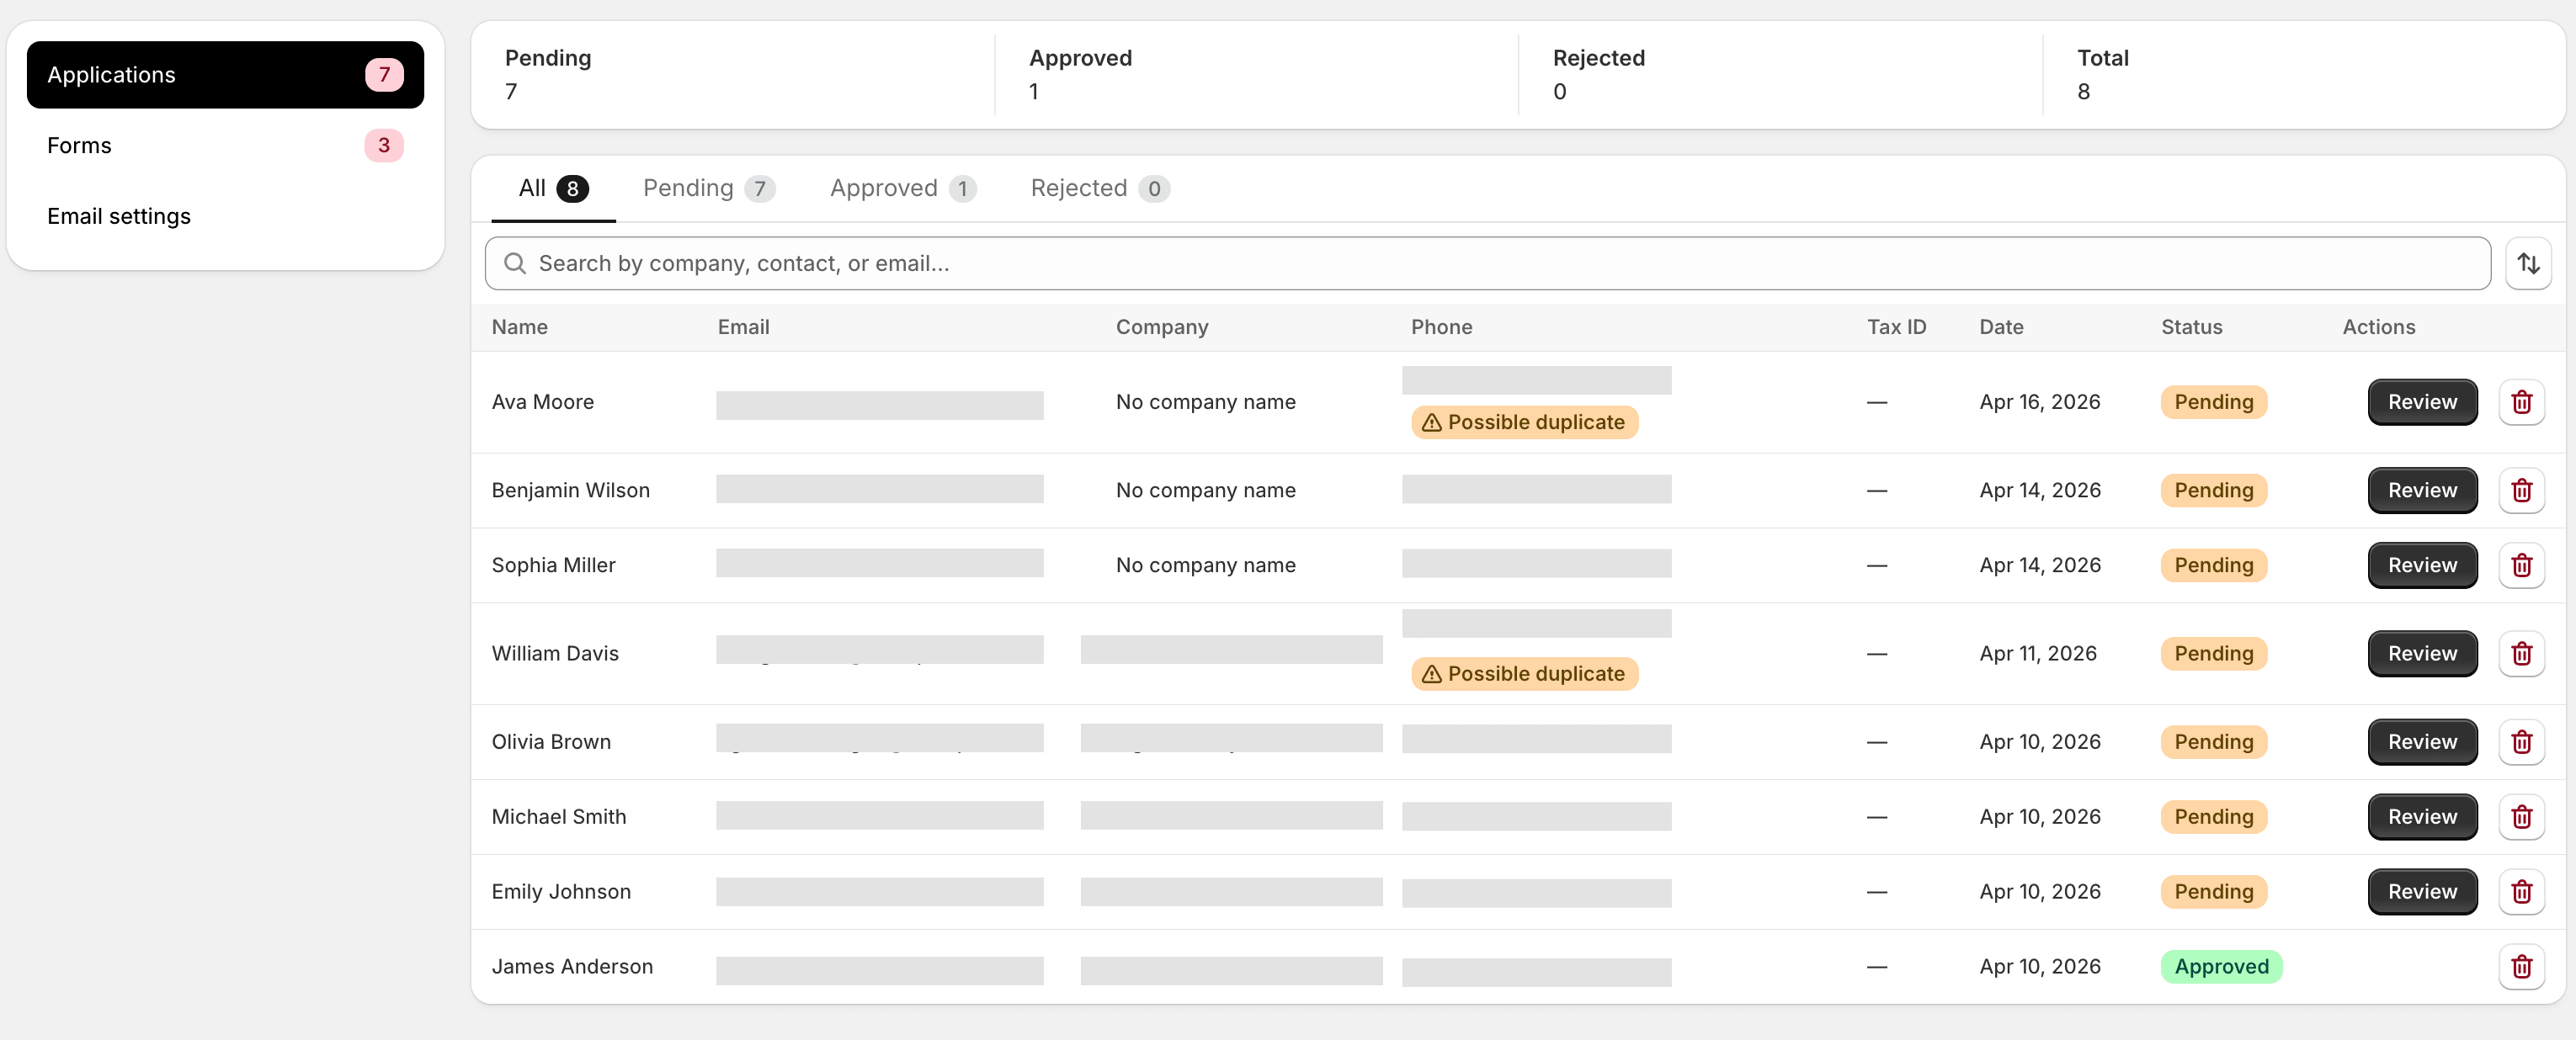Screen dimensions: 2576x1040
Task: Click the Pending summary stat card
Action: coord(734,75)
